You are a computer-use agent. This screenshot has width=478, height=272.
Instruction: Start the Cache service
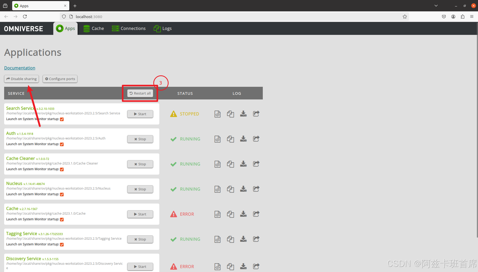pyautogui.click(x=140, y=214)
